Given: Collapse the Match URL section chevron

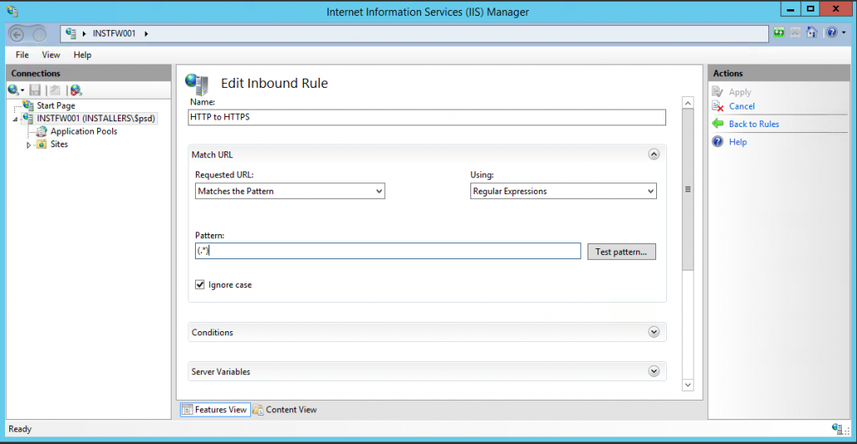Looking at the screenshot, I should pos(654,155).
